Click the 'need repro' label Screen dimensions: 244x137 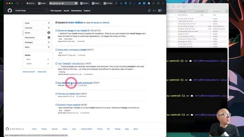[x=68, y=39]
